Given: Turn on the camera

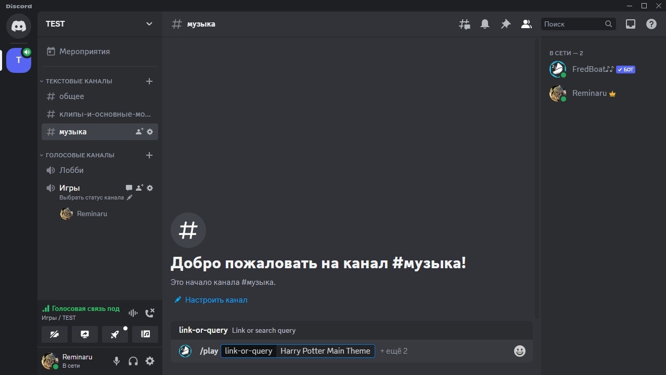Looking at the screenshot, I should tap(54, 334).
